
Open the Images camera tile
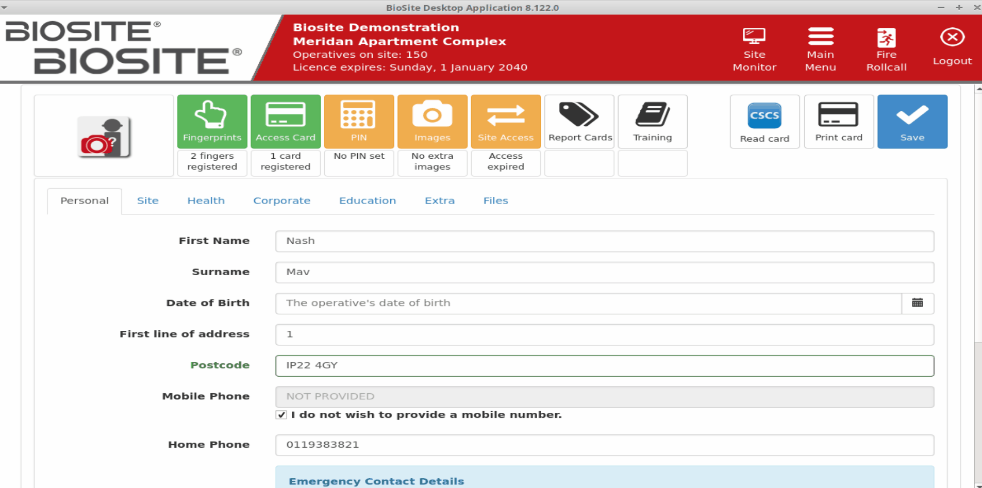pyautogui.click(x=432, y=122)
